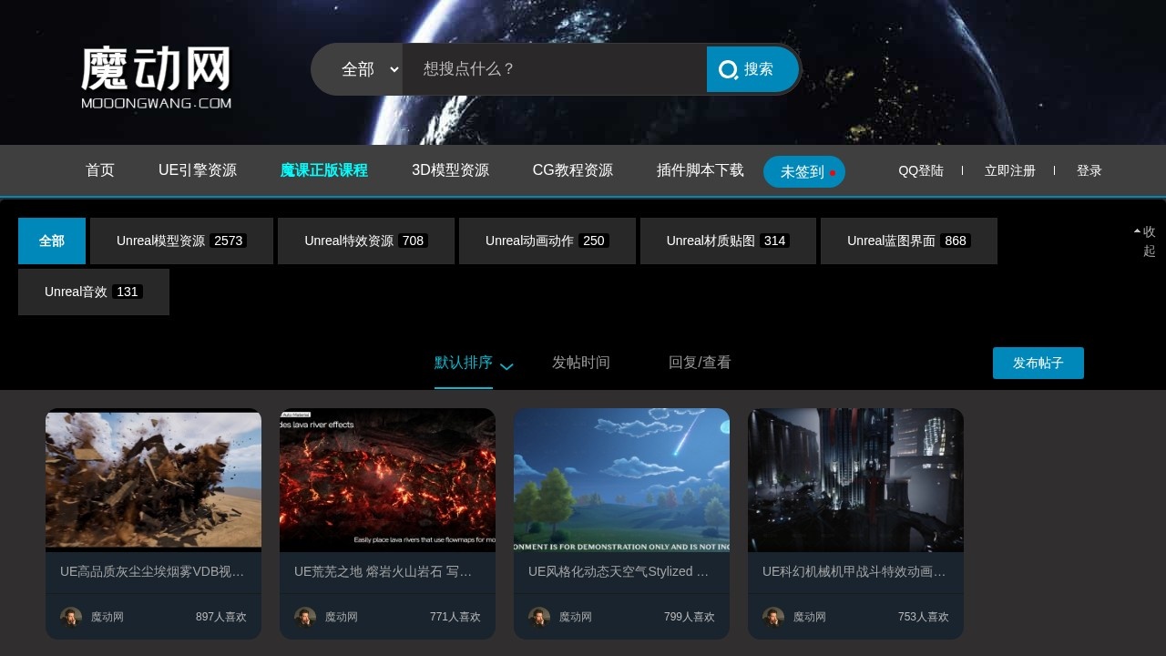Click the QQ登陆 link
Viewport: 1166px width, 656px height.
tap(921, 170)
